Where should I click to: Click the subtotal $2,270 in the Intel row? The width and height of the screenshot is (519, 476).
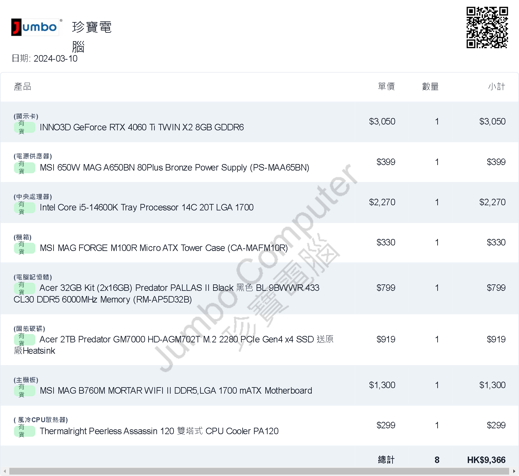point(492,202)
